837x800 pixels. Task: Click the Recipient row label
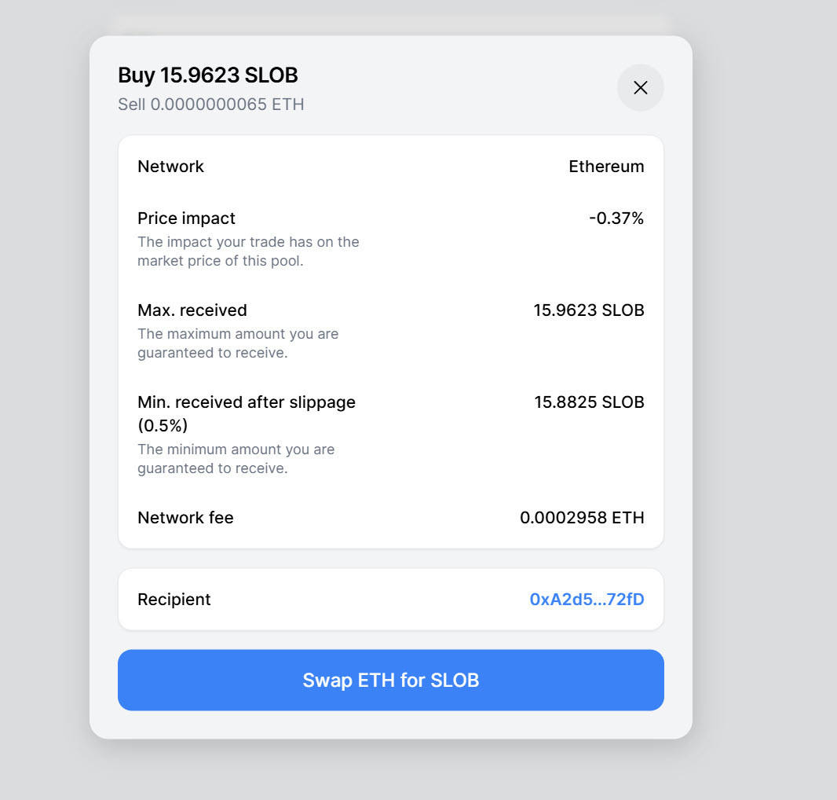[x=174, y=599]
